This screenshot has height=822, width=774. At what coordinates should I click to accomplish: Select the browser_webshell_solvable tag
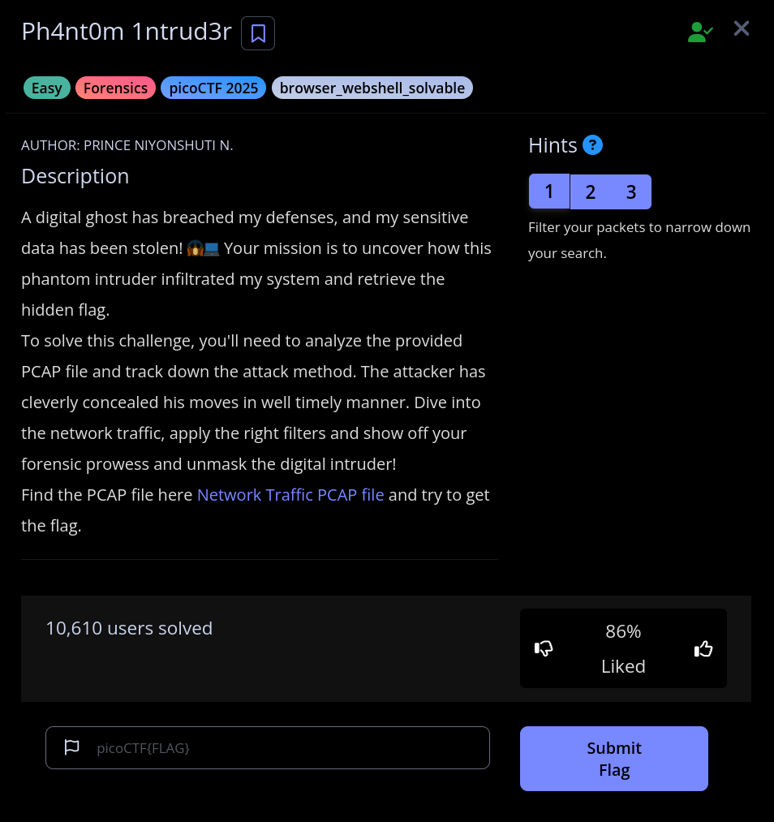pos(372,88)
